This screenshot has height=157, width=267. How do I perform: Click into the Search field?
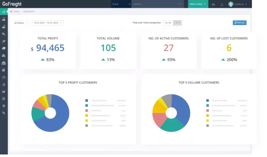point(156,4)
